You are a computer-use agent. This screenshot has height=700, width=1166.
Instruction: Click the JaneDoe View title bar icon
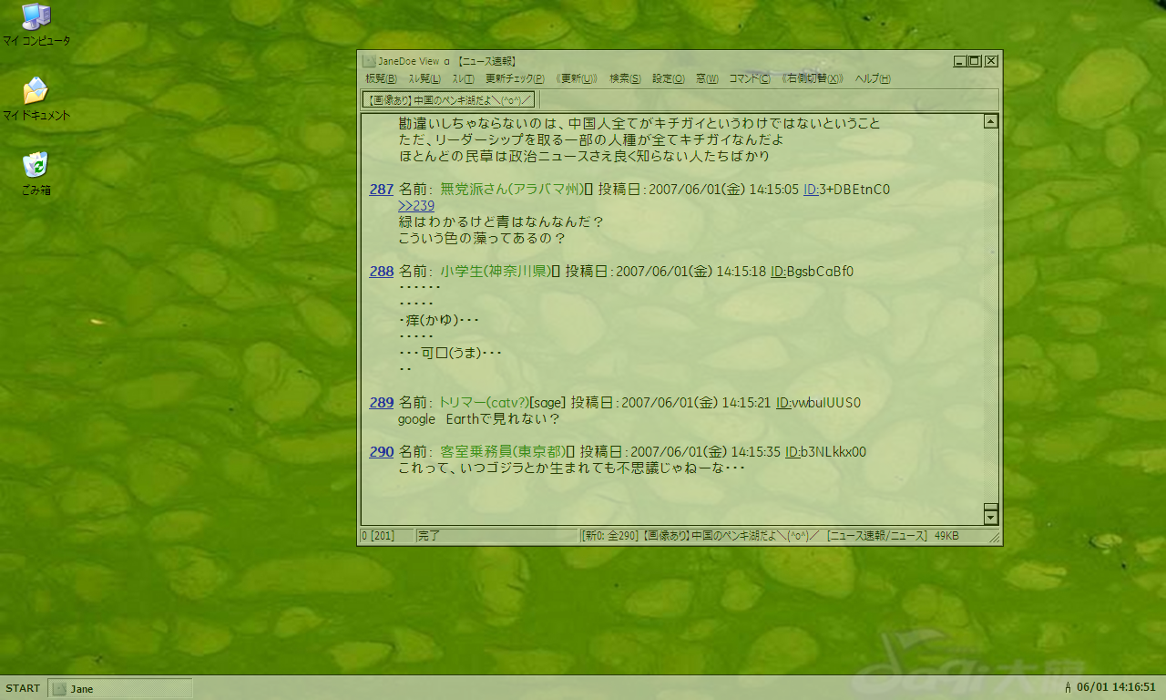[x=369, y=61]
